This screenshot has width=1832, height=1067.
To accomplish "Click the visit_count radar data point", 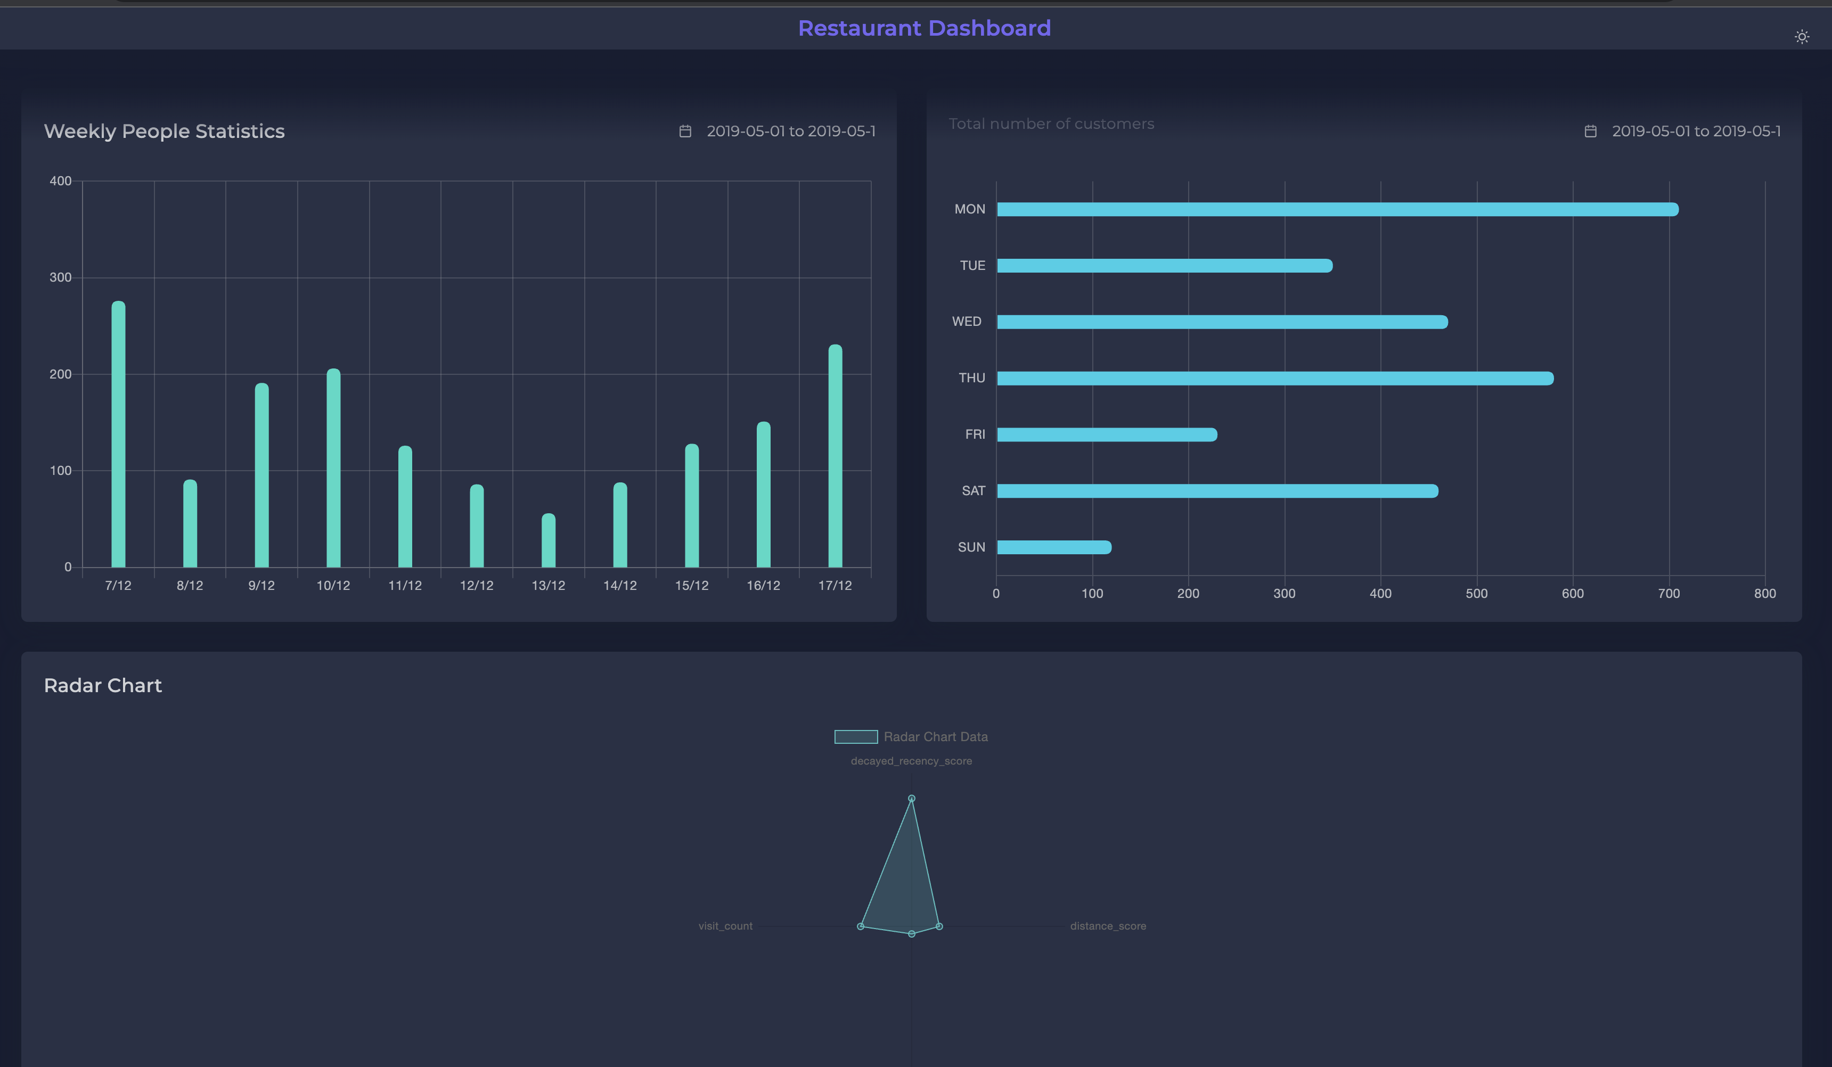I will pos(861,926).
